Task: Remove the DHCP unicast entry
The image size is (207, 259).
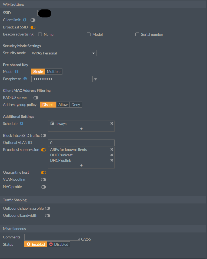Action: [x=112, y=155]
